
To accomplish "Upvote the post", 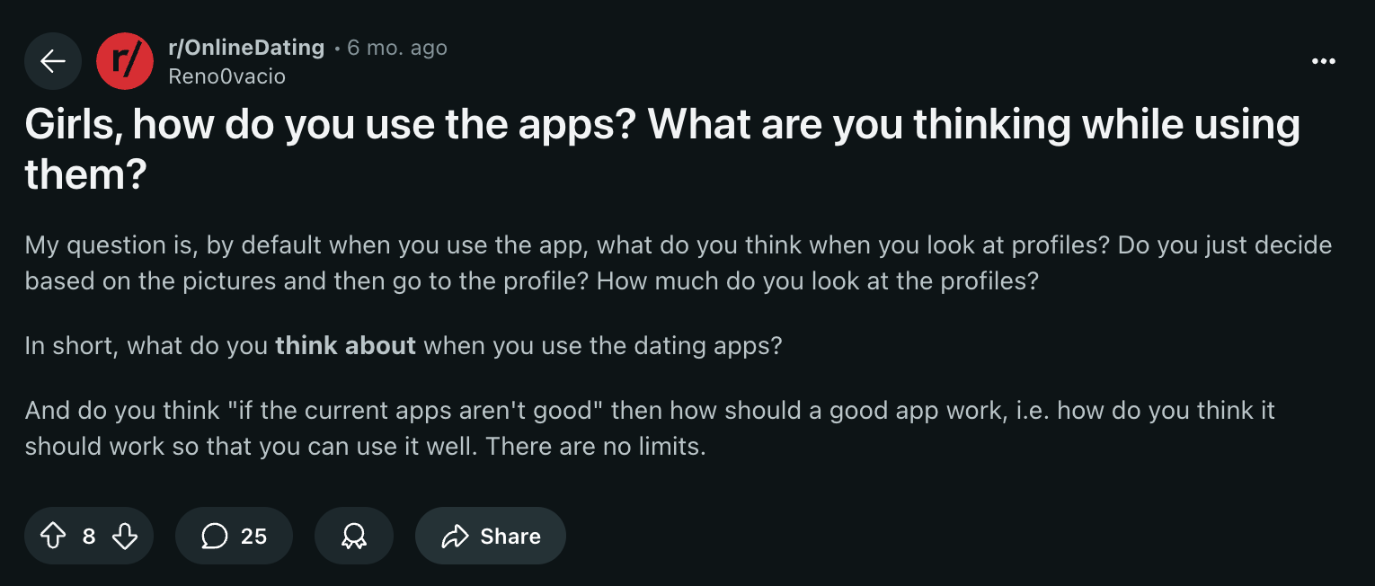I will click(x=54, y=537).
